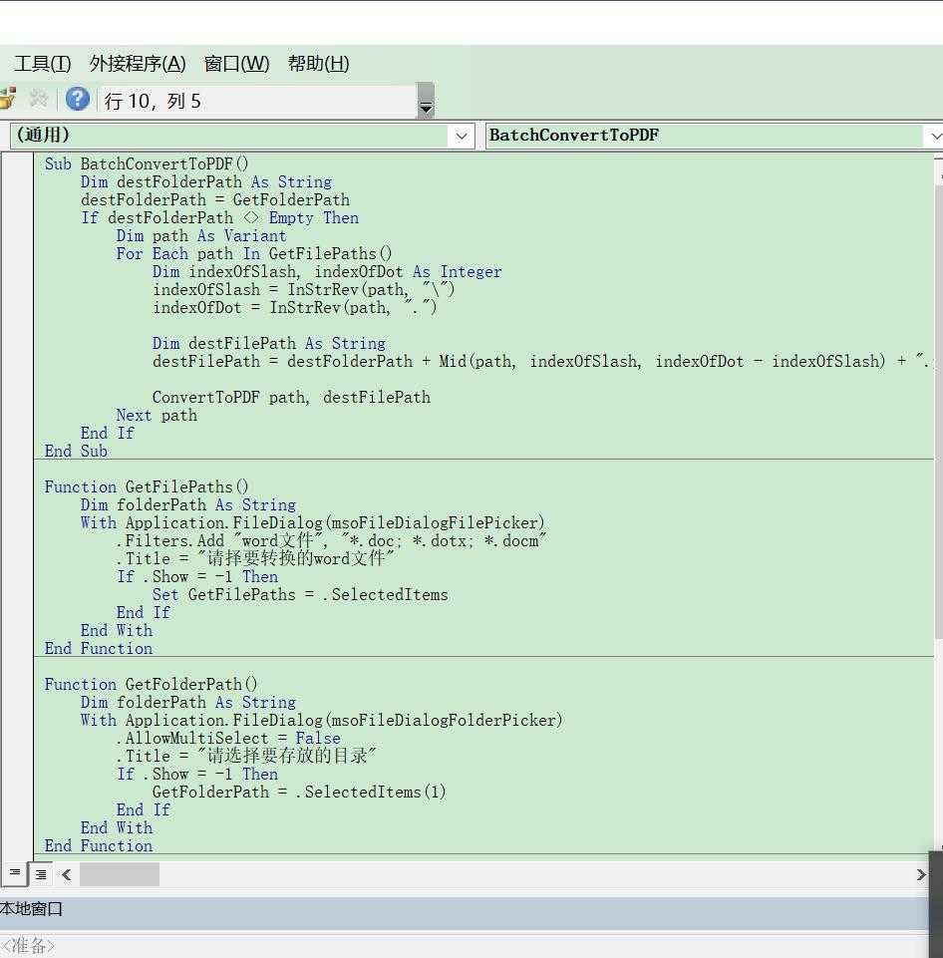The width and height of the screenshot is (943, 958).
Task: Place cursor on ConvertToPDF path, destFilePath line
Action: pos(291,397)
